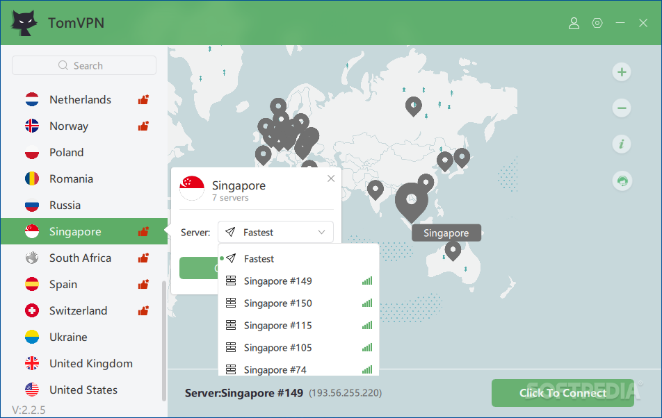Image resolution: width=662 pixels, height=418 pixels.
Task: Click the Netherlands thumbs-up icon
Action: [x=143, y=99]
